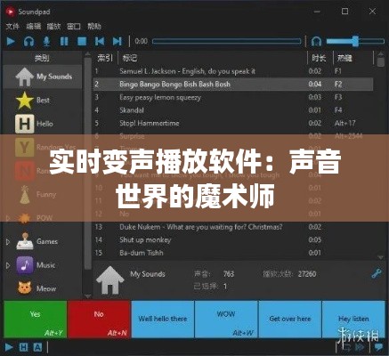Click the microphone icon in toolbar

[46, 41]
